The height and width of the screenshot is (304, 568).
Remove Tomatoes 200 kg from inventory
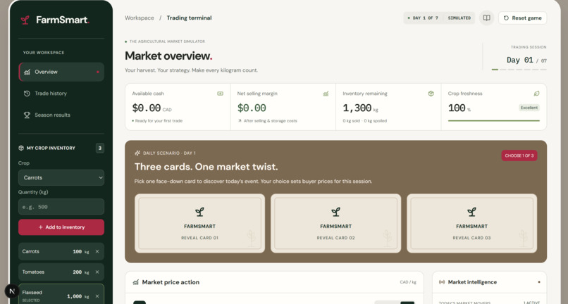97,272
